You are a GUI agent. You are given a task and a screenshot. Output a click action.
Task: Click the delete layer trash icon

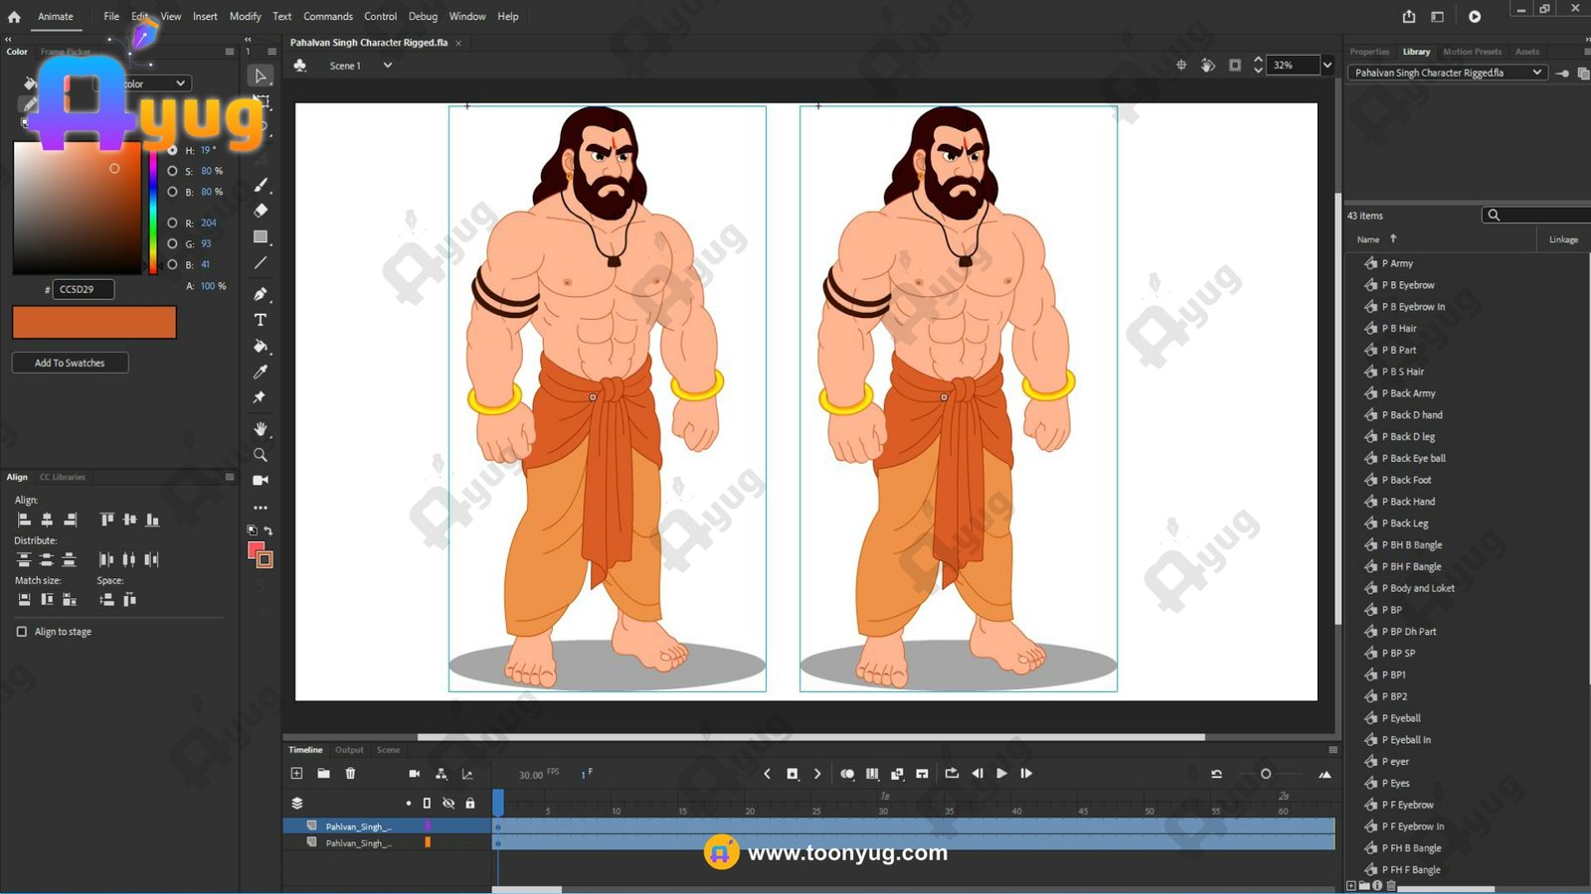coord(350,774)
